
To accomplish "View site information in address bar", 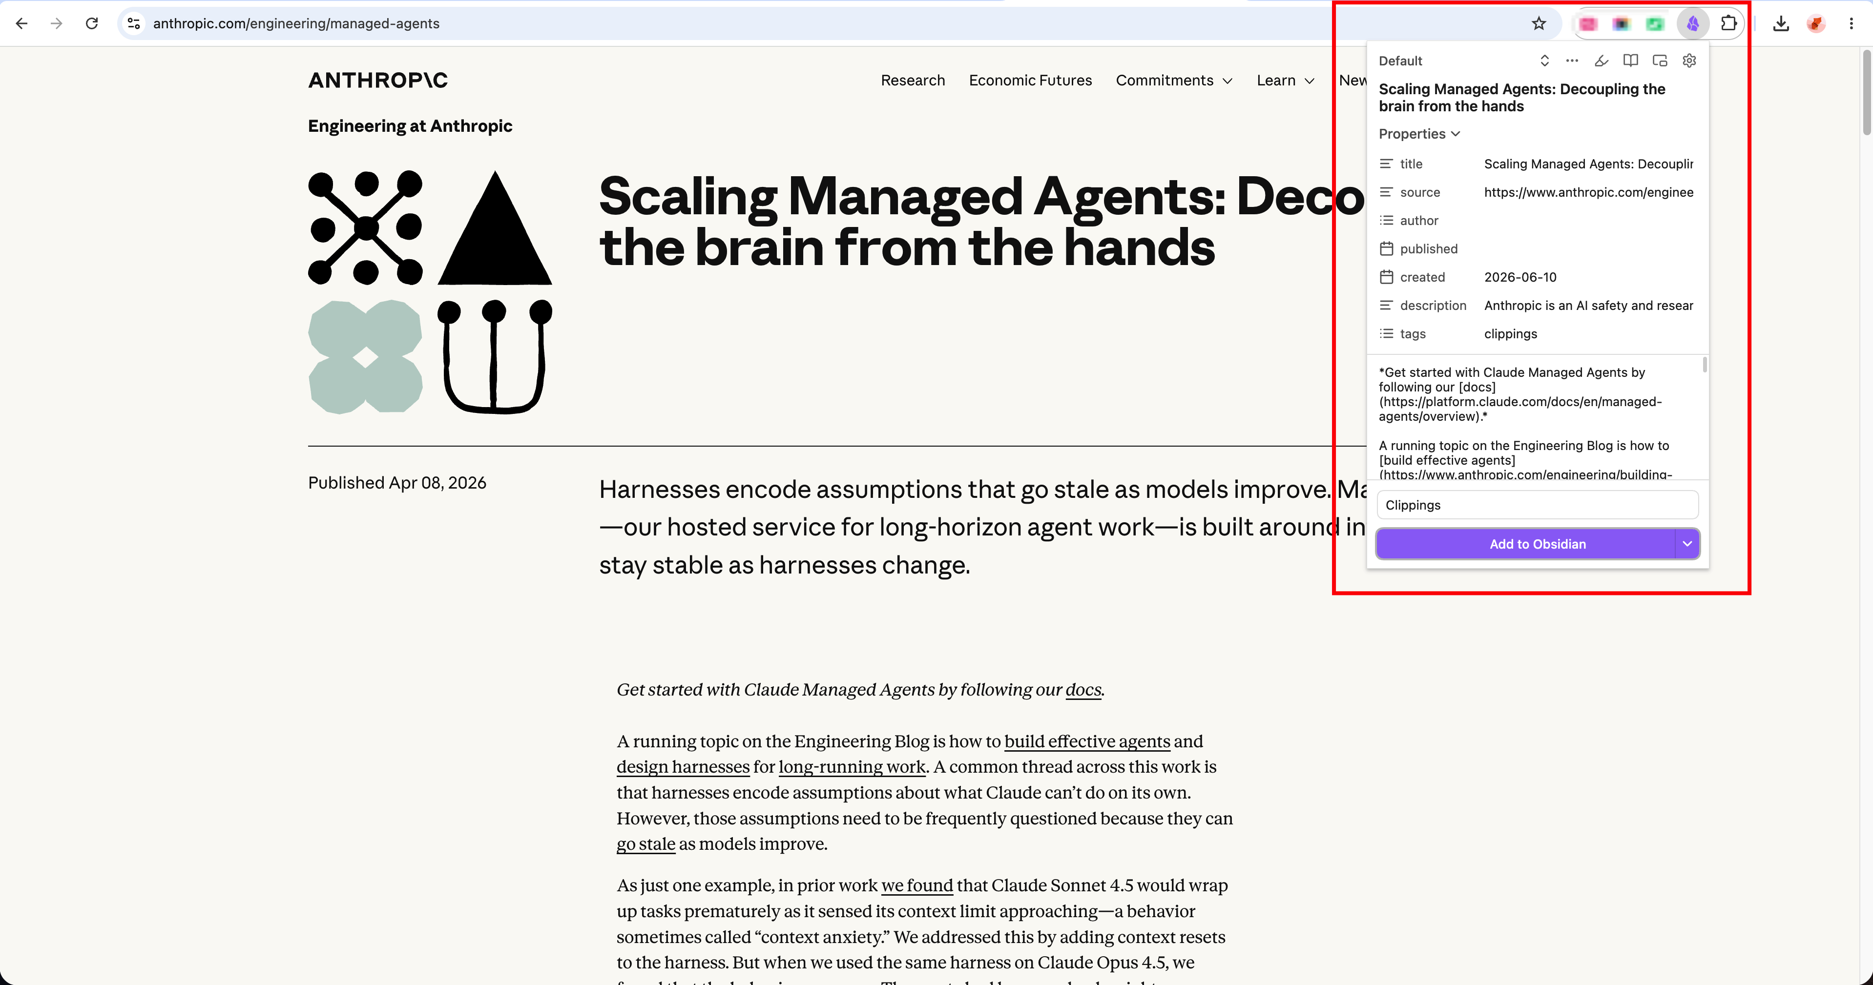I will coord(134,23).
